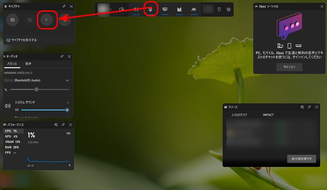Open performance widget options icon

[56, 125]
